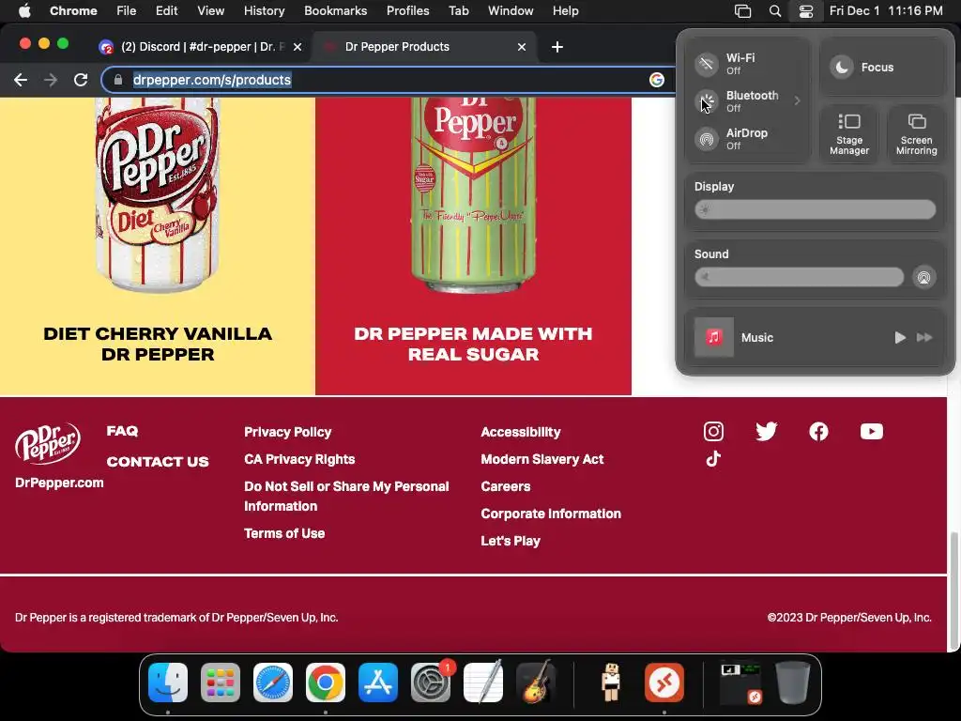View site security lock info
961x721 pixels.
[x=118, y=80]
